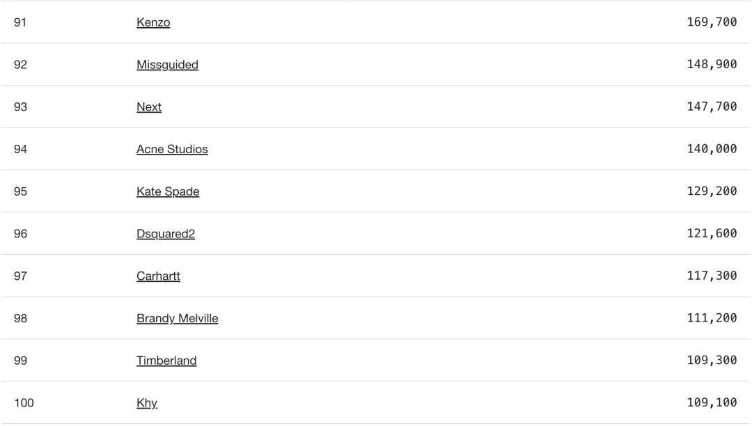Viewport: 752px width, 426px height.
Task: Click the 147,700 value for Next
Action: (712, 106)
